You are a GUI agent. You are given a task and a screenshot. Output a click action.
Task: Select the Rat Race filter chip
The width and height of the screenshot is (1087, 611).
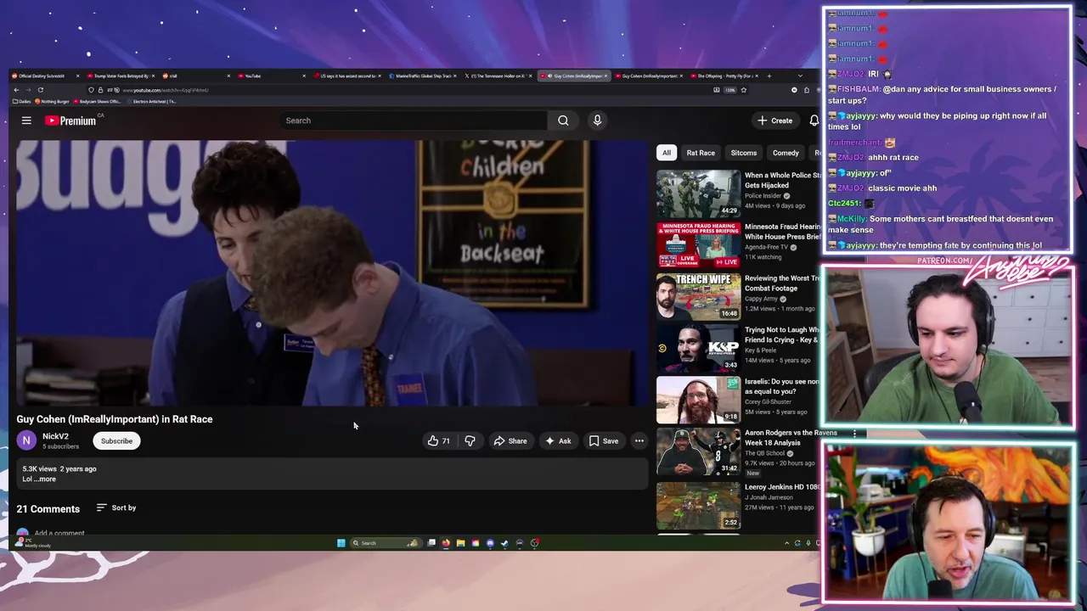(701, 153)
